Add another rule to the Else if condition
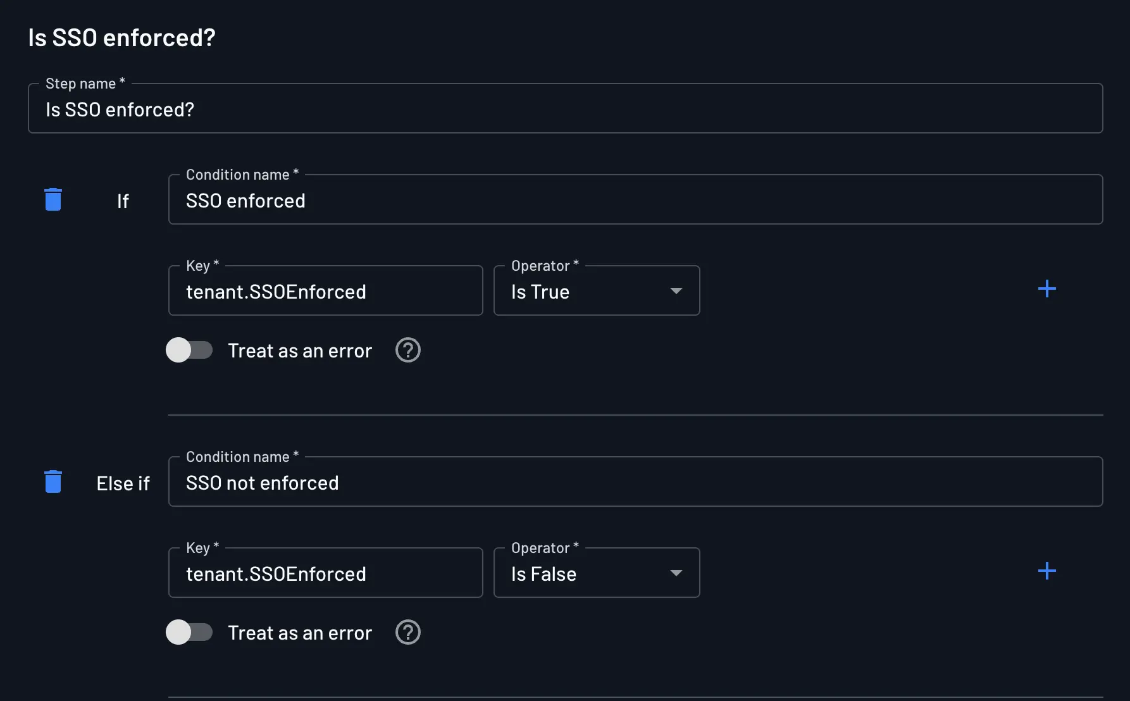Image resolution: width=1130 pixels, height=701 pixels. 1047,571
